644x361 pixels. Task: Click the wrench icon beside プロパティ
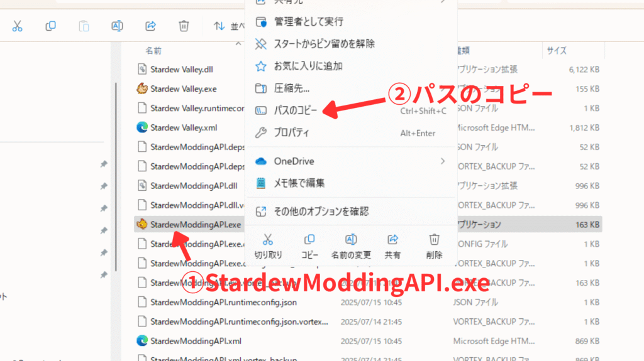[x=261, y=132]
